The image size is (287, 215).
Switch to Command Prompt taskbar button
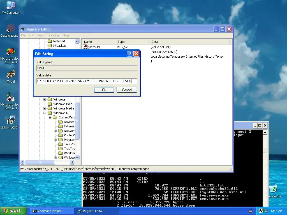tap(52, 211)
